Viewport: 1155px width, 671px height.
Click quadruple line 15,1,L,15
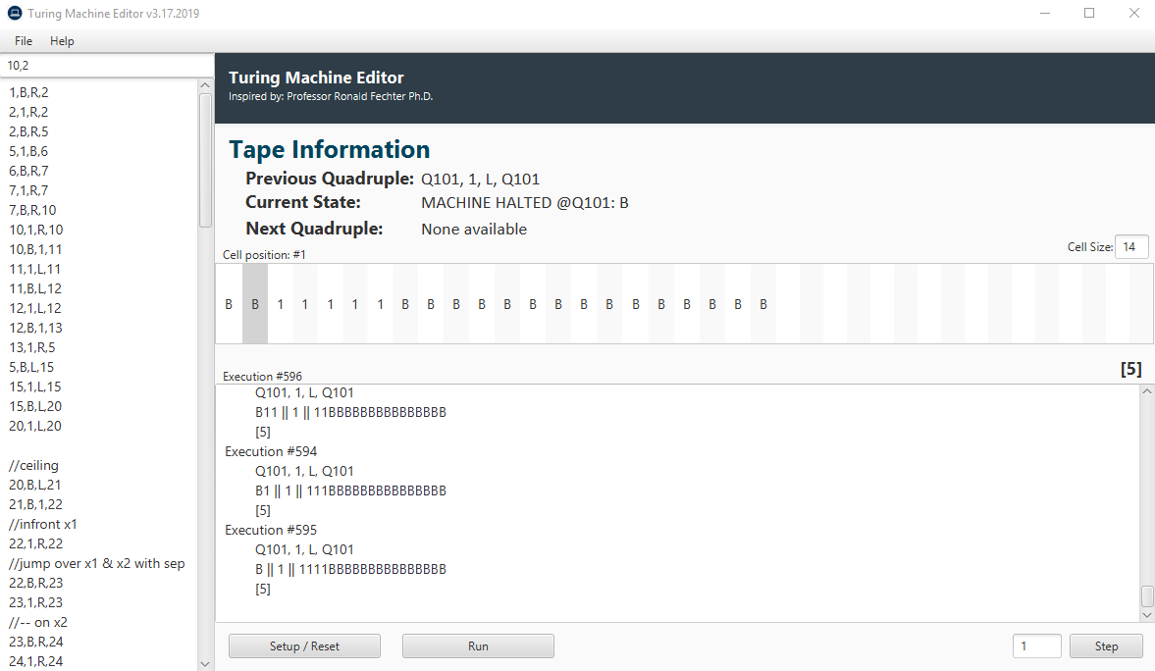click(35, 387)
